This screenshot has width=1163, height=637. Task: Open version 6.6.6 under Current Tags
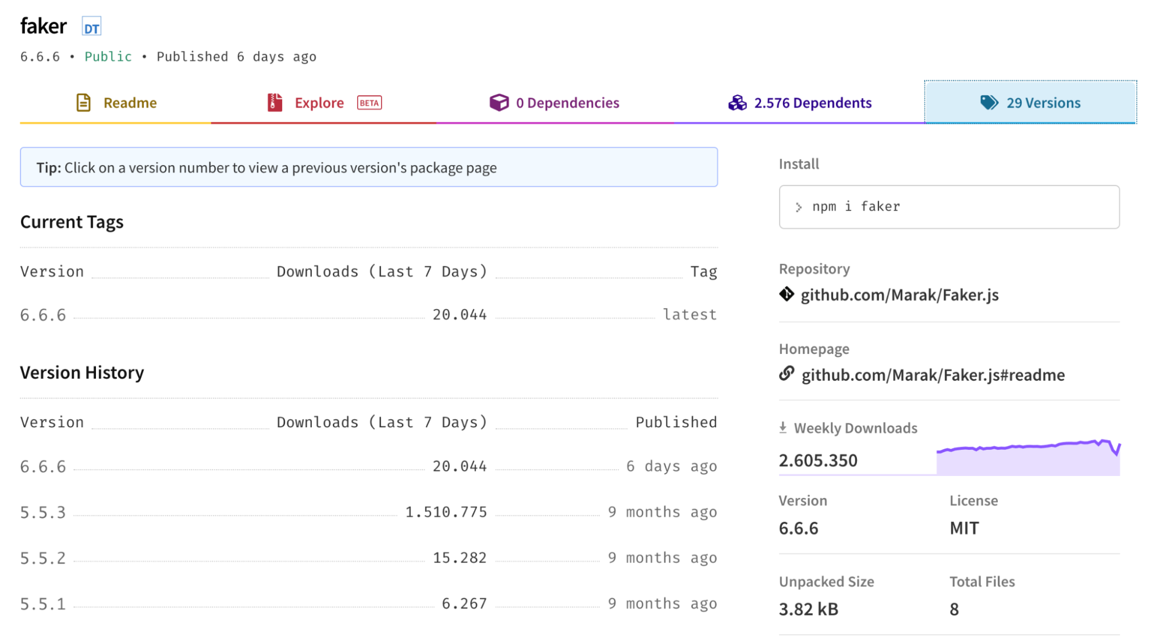pyautogui.click(x=43, y=315)
